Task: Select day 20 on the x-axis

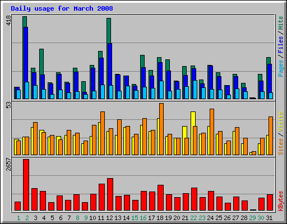Action: click(x=177, y=218)
